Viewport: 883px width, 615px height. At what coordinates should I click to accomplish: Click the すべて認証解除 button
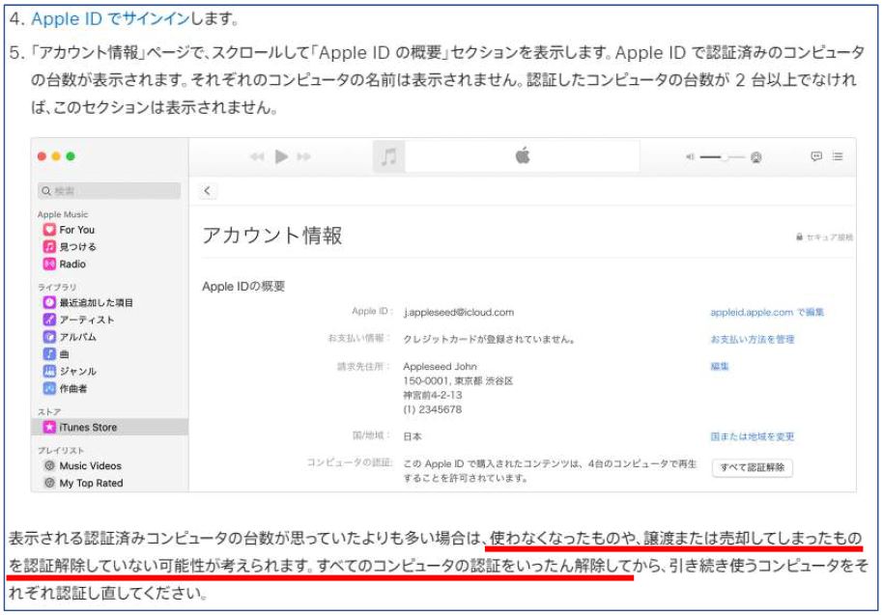coord(753,467)
